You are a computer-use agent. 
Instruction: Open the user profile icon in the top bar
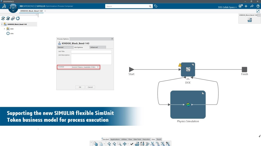pyautogui.click(x=240, y=6)
